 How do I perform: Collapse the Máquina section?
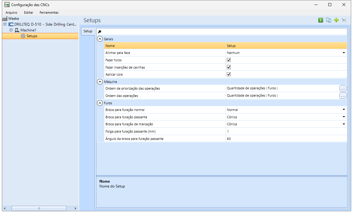tap(100, 82)
